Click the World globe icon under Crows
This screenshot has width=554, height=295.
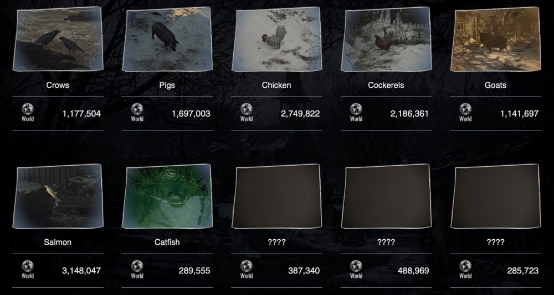point(28,109)
